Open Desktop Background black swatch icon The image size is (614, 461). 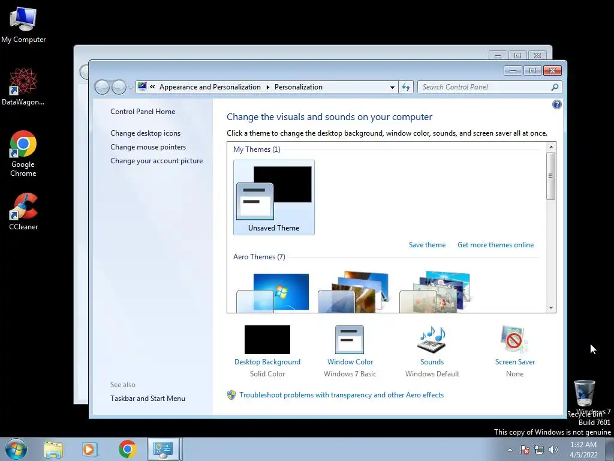pos(267,340)
